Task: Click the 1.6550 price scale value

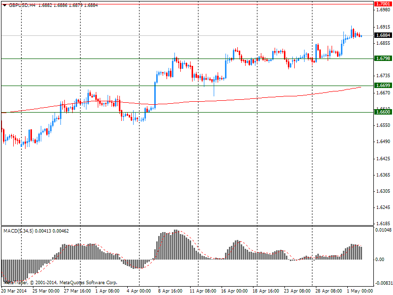Action: click(383, 125)
